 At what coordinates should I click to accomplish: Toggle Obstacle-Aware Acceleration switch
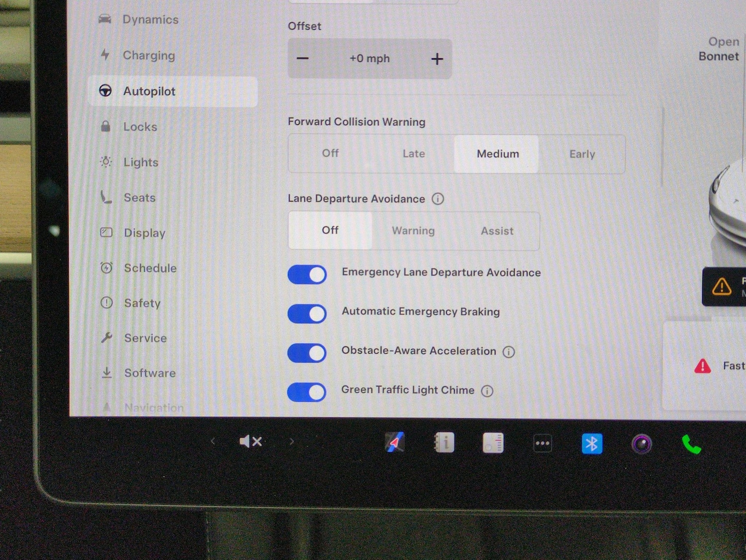point(307,353)
